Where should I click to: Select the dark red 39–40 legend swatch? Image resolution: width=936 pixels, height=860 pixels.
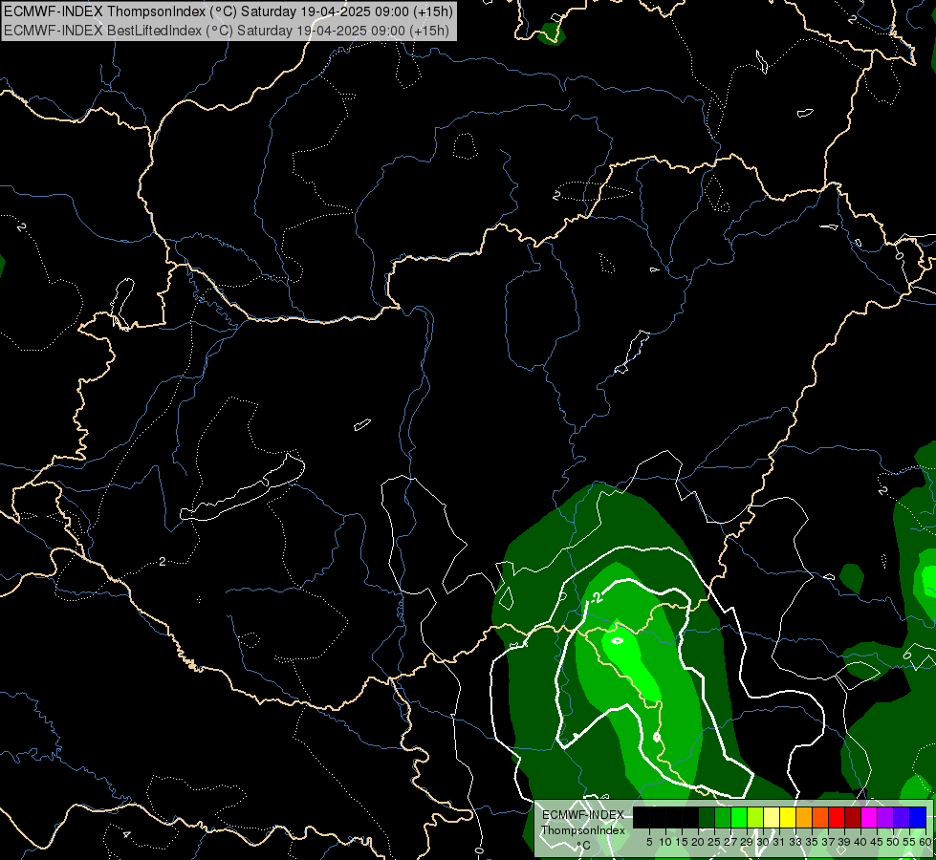[x=853, y=818]
